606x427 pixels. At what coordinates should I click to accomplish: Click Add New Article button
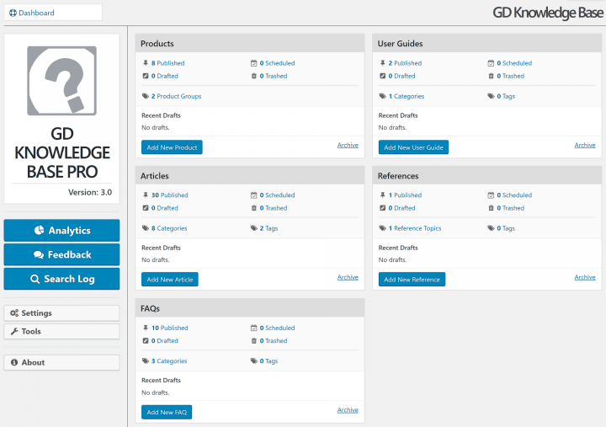pos(170,280)
